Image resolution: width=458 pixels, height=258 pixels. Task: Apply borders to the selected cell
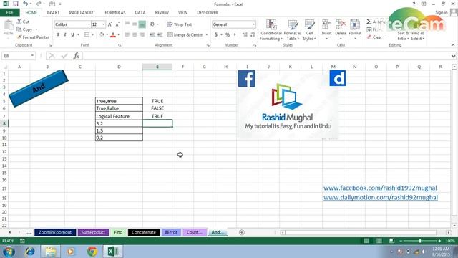coord(87,34)
